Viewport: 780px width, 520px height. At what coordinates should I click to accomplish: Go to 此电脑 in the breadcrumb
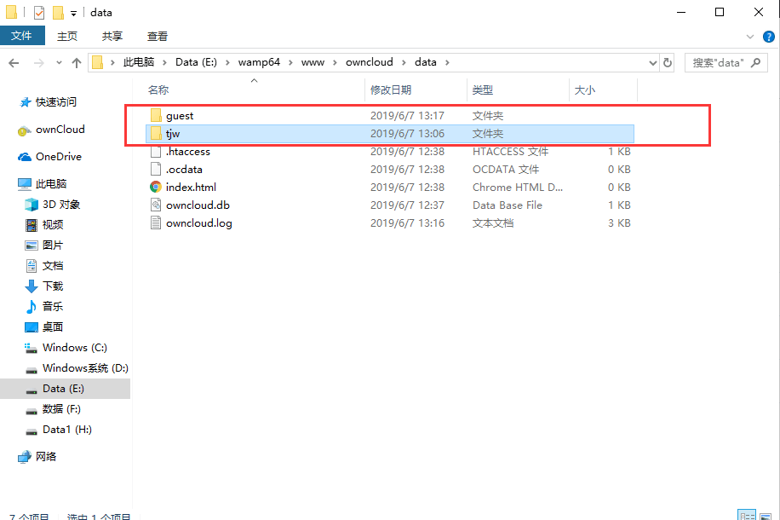pyautogui.click(x=139, y=62)
